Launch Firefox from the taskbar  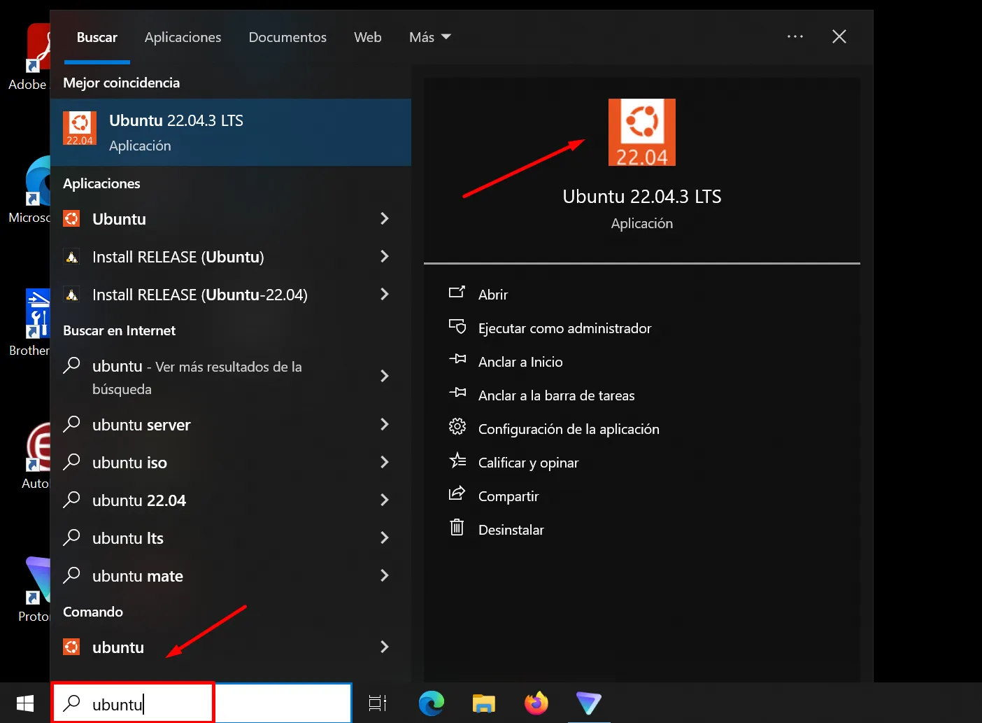(536, 703)
